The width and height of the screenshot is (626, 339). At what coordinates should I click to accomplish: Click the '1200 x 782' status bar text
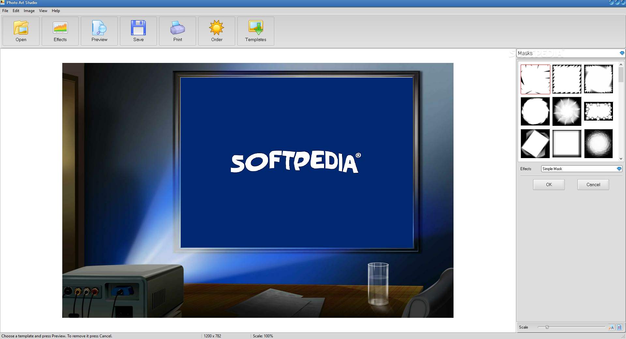213,336
